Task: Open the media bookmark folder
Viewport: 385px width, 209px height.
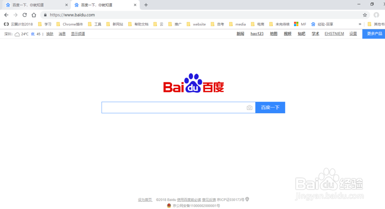Action: pyautogui.click(x=237, y=24)
